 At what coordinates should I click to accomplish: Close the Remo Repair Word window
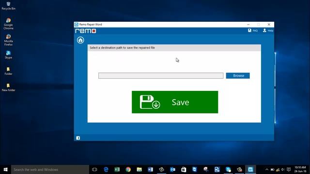[269, 25]
